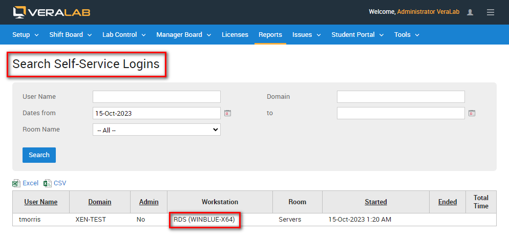Open calendar picker for the to date
Viewport: 509px width, 237px height.
click(x=472, y=113)
